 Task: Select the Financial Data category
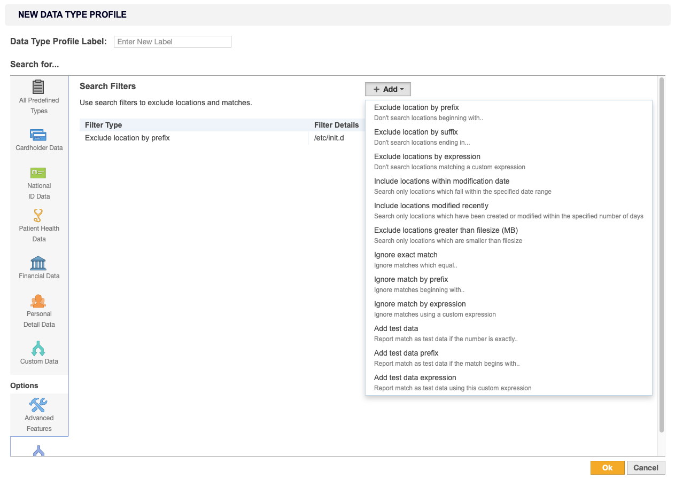coord(38,268)
